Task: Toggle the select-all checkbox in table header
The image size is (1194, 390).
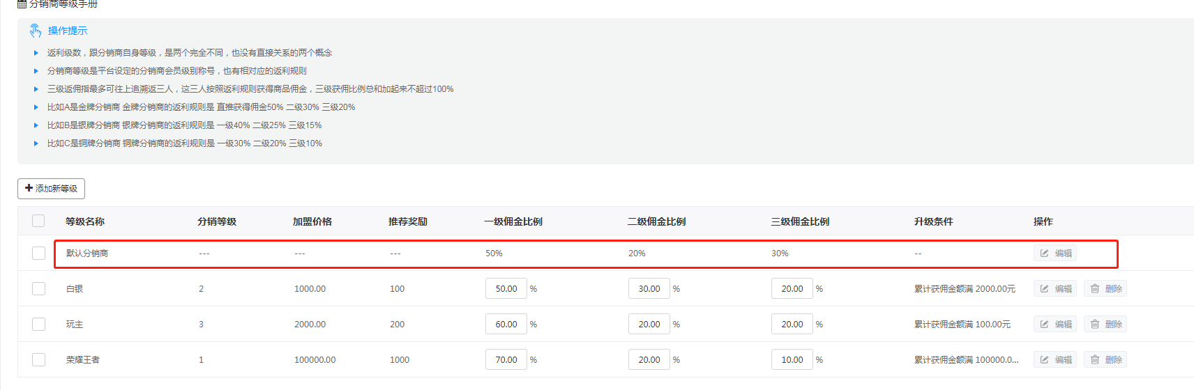Action: pyautogui.click(x=38, y=221)
